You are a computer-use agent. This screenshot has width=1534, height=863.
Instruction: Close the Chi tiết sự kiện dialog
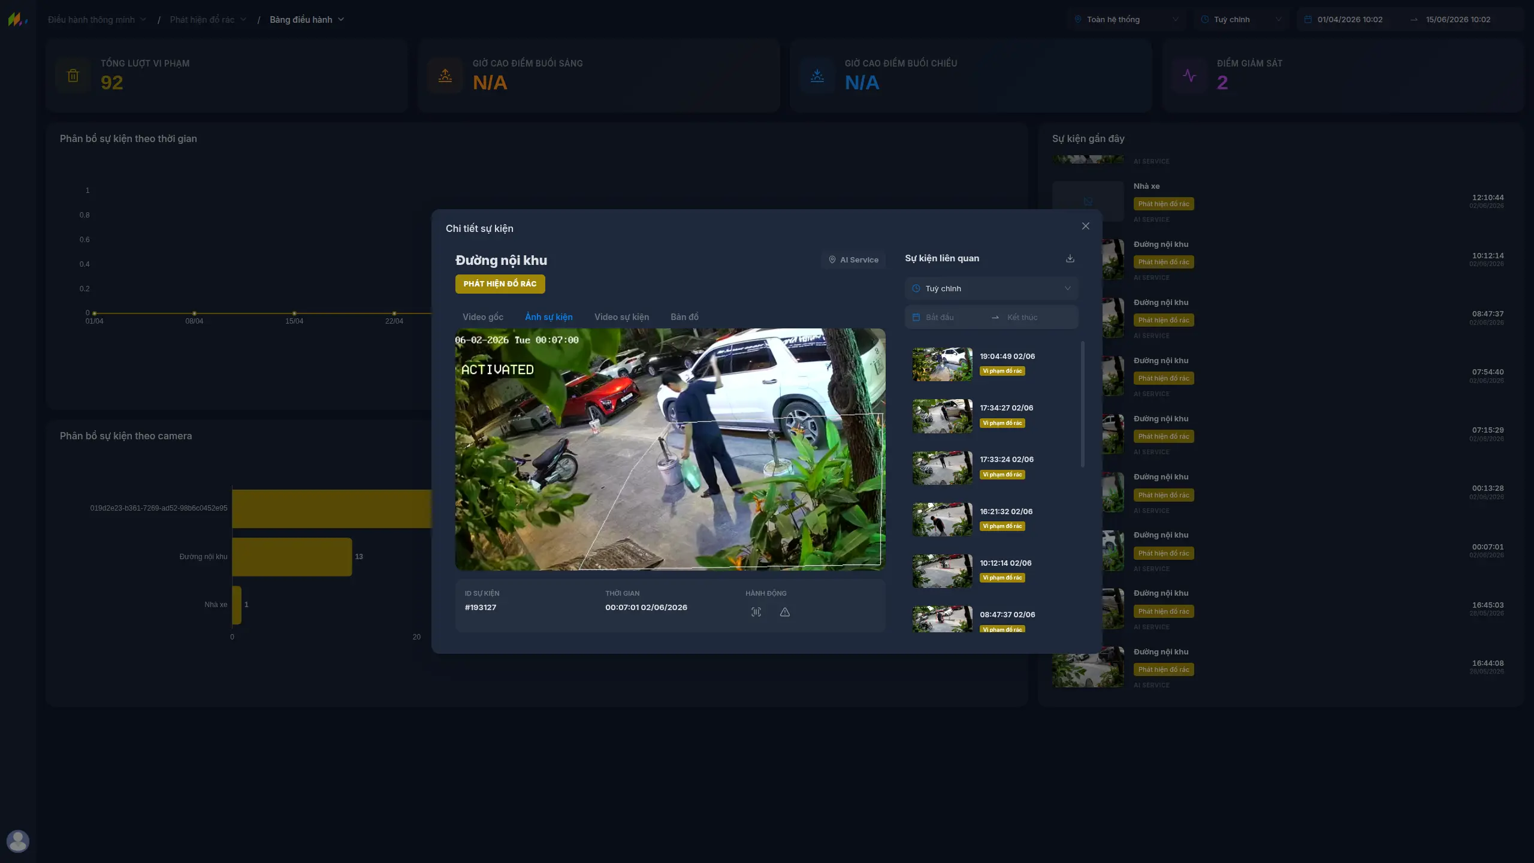1085,226
